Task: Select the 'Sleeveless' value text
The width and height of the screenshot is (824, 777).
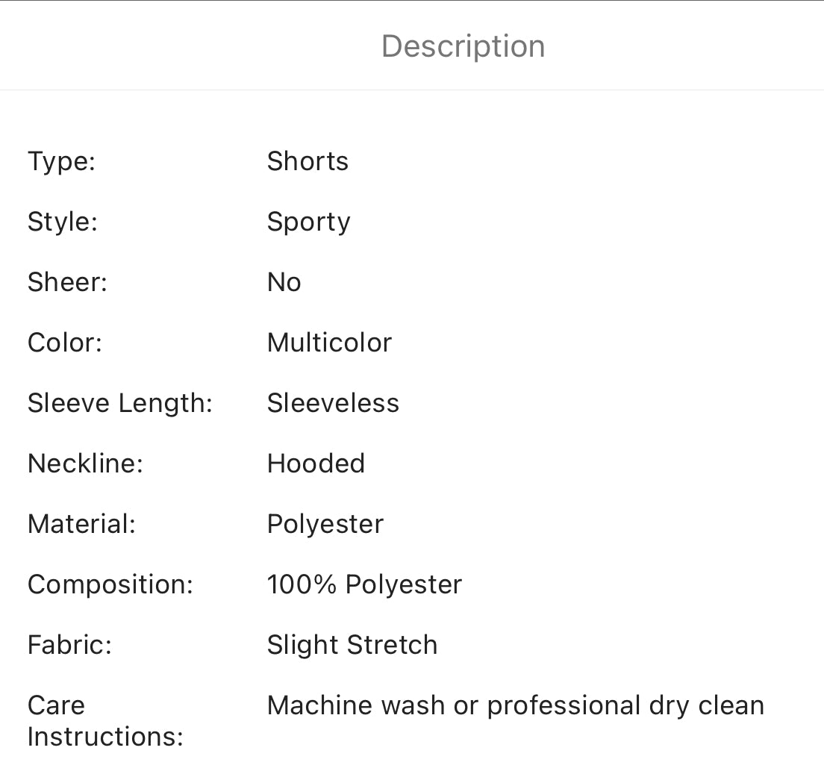Action: coord(333,403)
